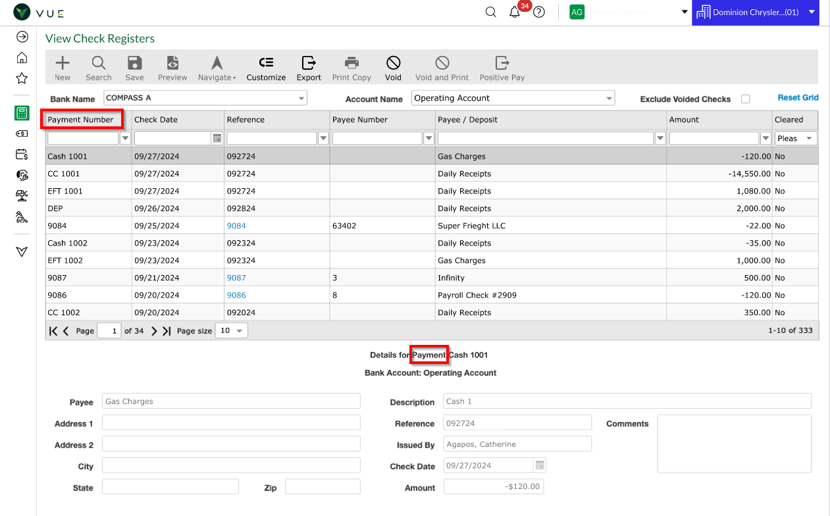Open the Account Name dropdown
This screenshot has width=830, height=516.
point(513,98)
